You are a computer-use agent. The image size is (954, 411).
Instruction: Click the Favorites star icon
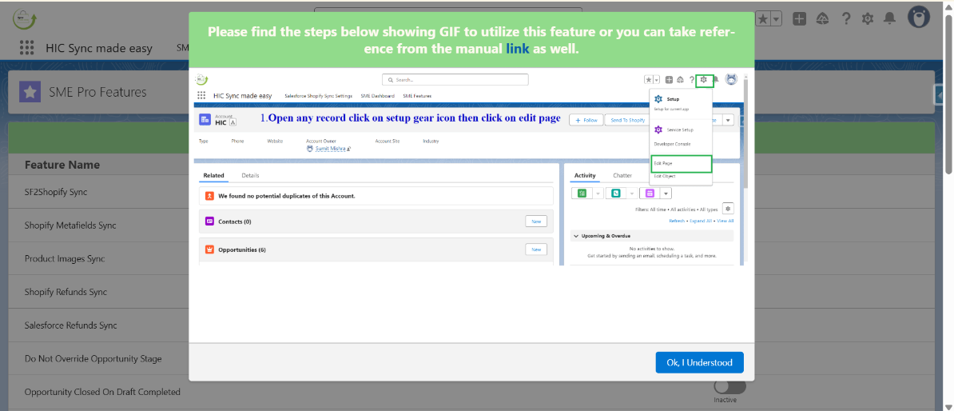pyautogui.click(x=764, y=19)
